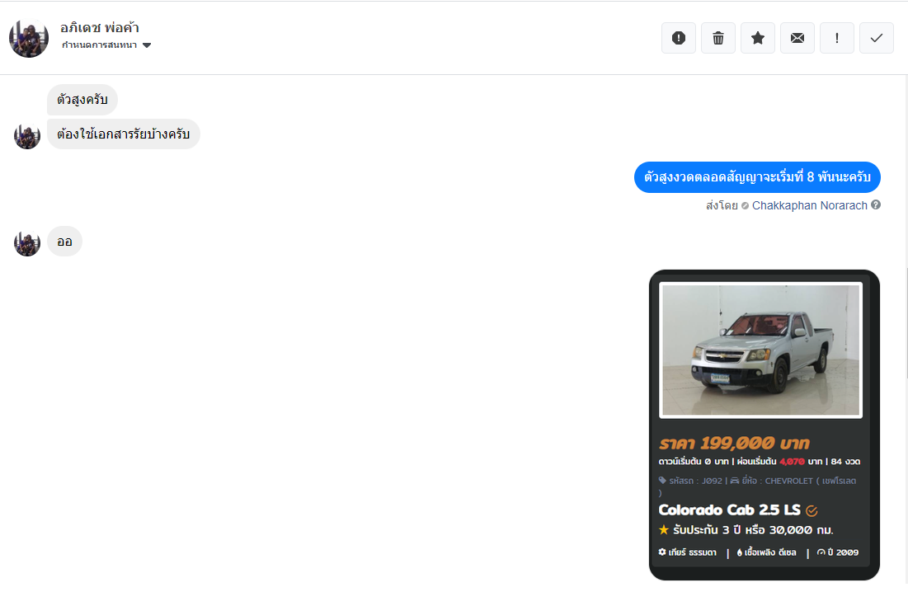Click the down payment and installment line
Viewport: 908px width, 592px height.
(x=760, y=461)
